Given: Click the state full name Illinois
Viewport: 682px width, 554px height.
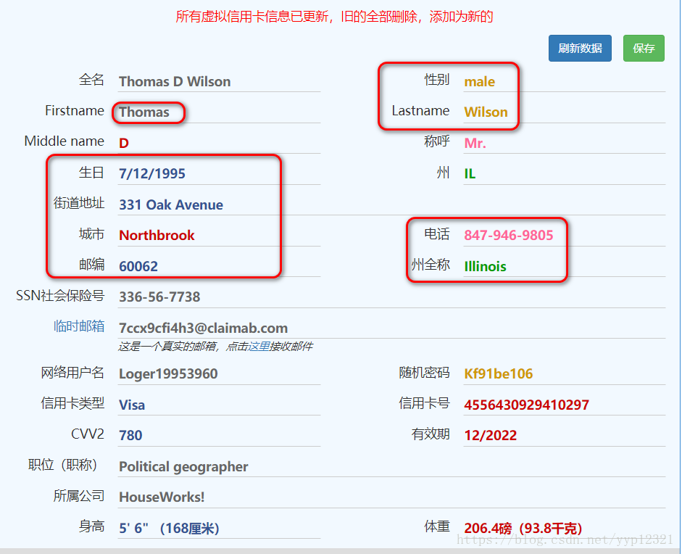Looking at the screenshot, I should (485, 266).
